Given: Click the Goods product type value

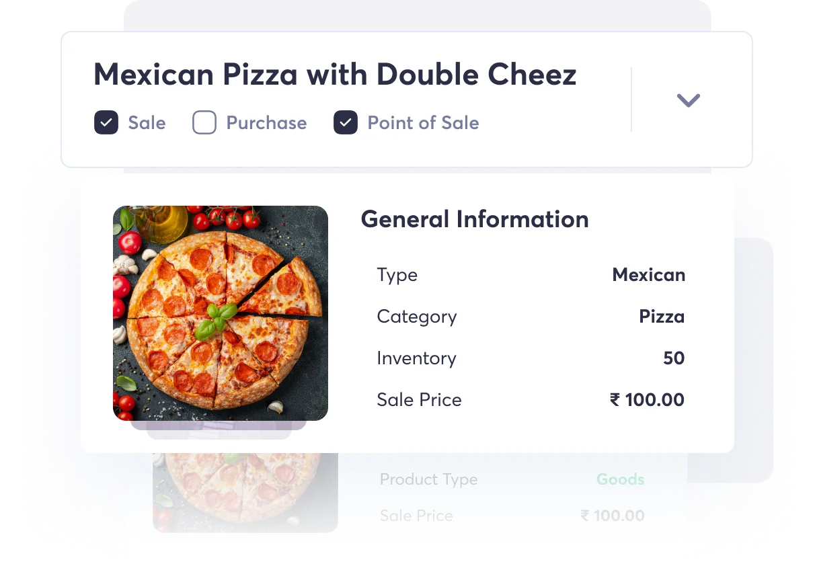Looking at the screenshot, I should [x=620, y=479].
